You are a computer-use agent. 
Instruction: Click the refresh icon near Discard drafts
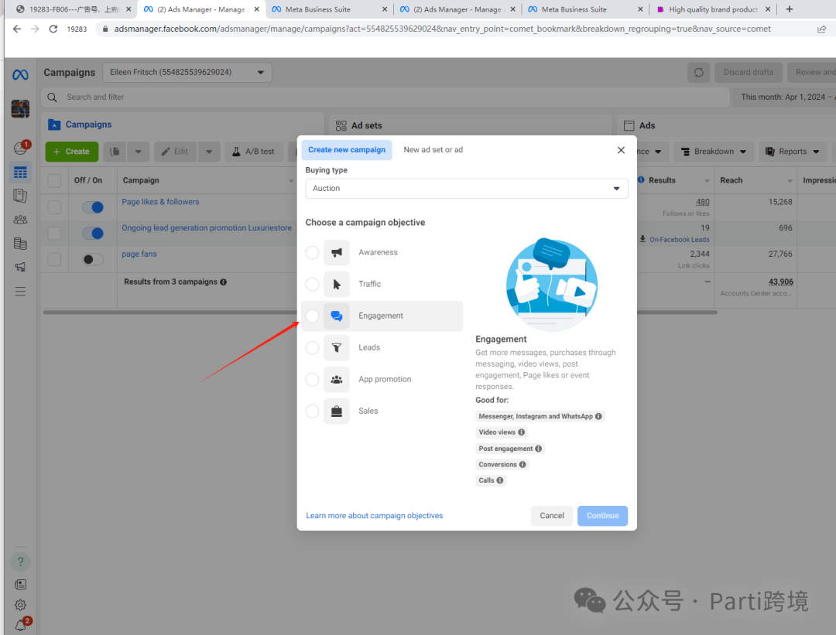[698, 73]
